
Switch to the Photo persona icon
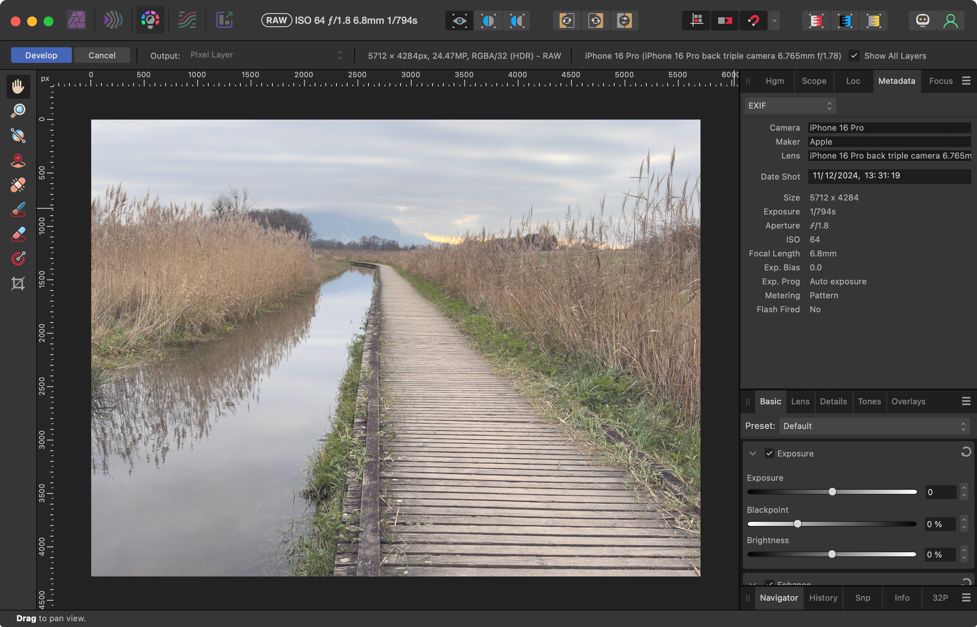pos(76,20)
